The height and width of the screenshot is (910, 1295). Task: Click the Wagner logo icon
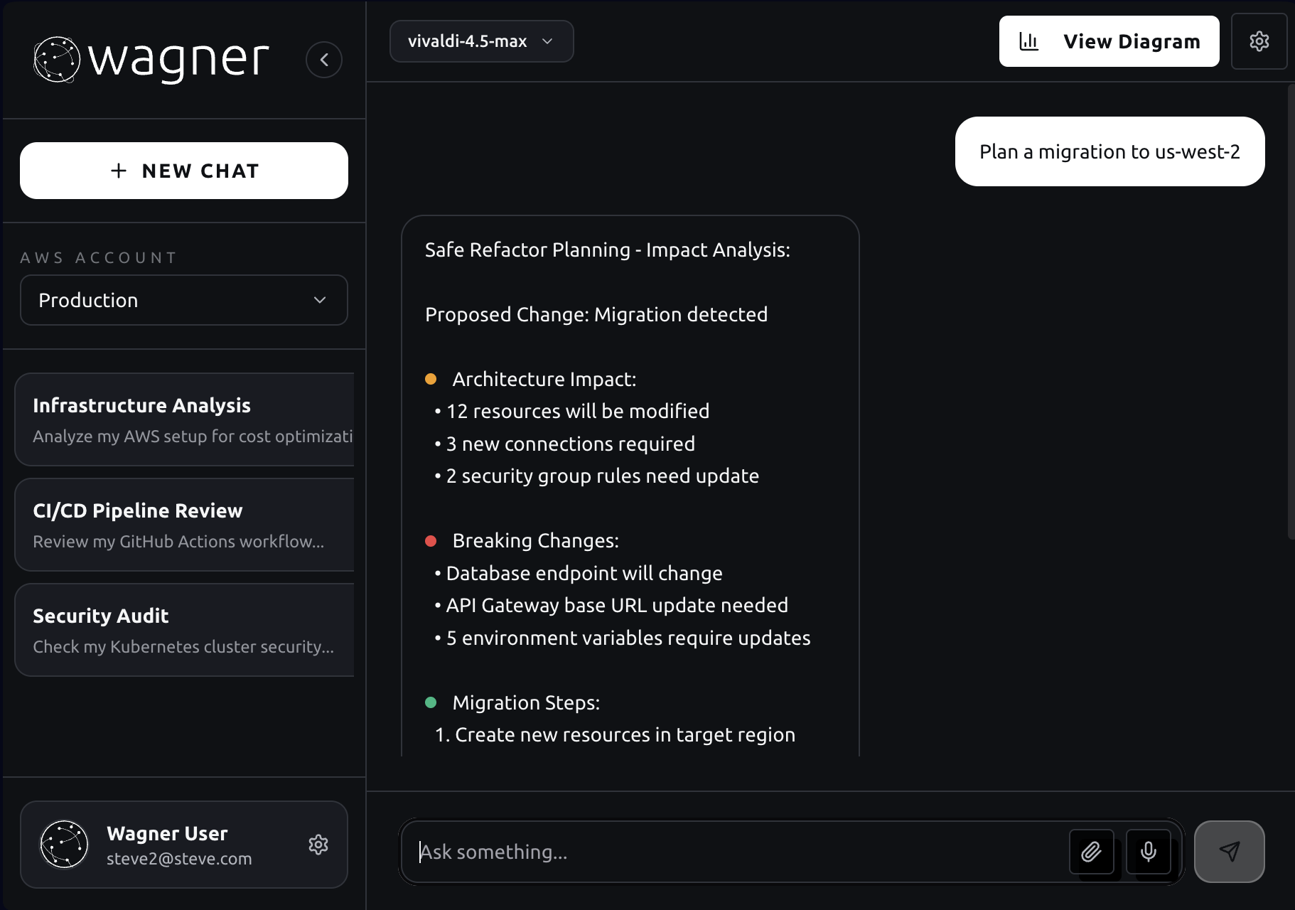pos(57,60)
